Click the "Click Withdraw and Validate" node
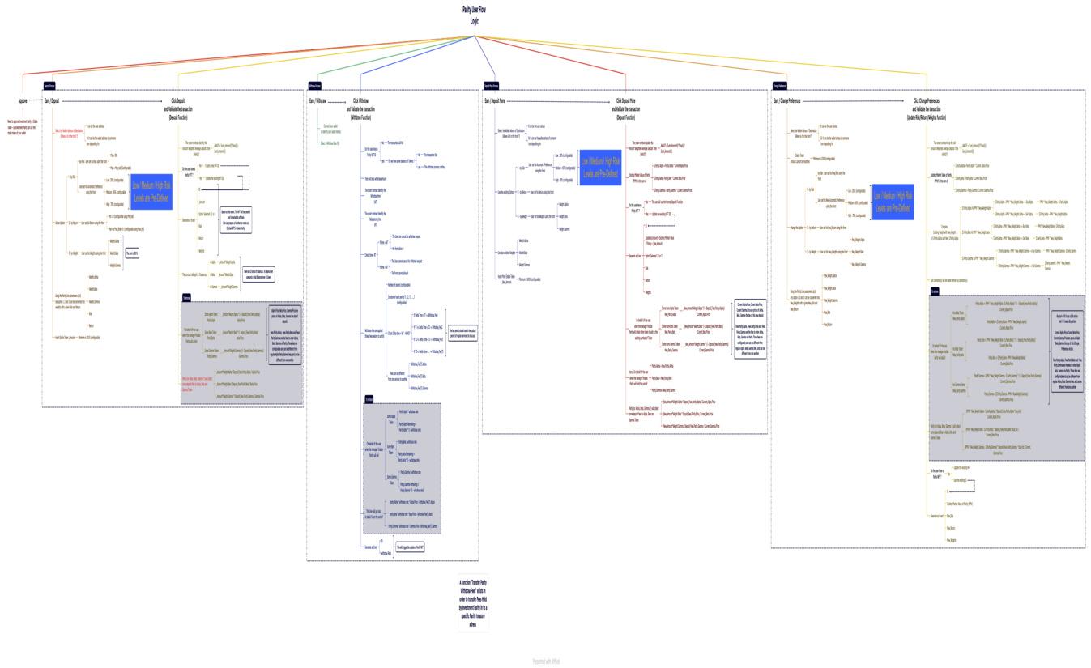Screen dimensions: 1091x668 click(360, 108)
